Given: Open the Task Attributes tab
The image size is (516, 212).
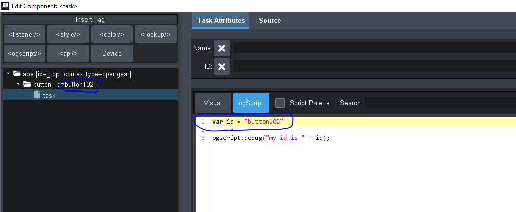Looking at the screenshot, I should (x=221, y=20).
